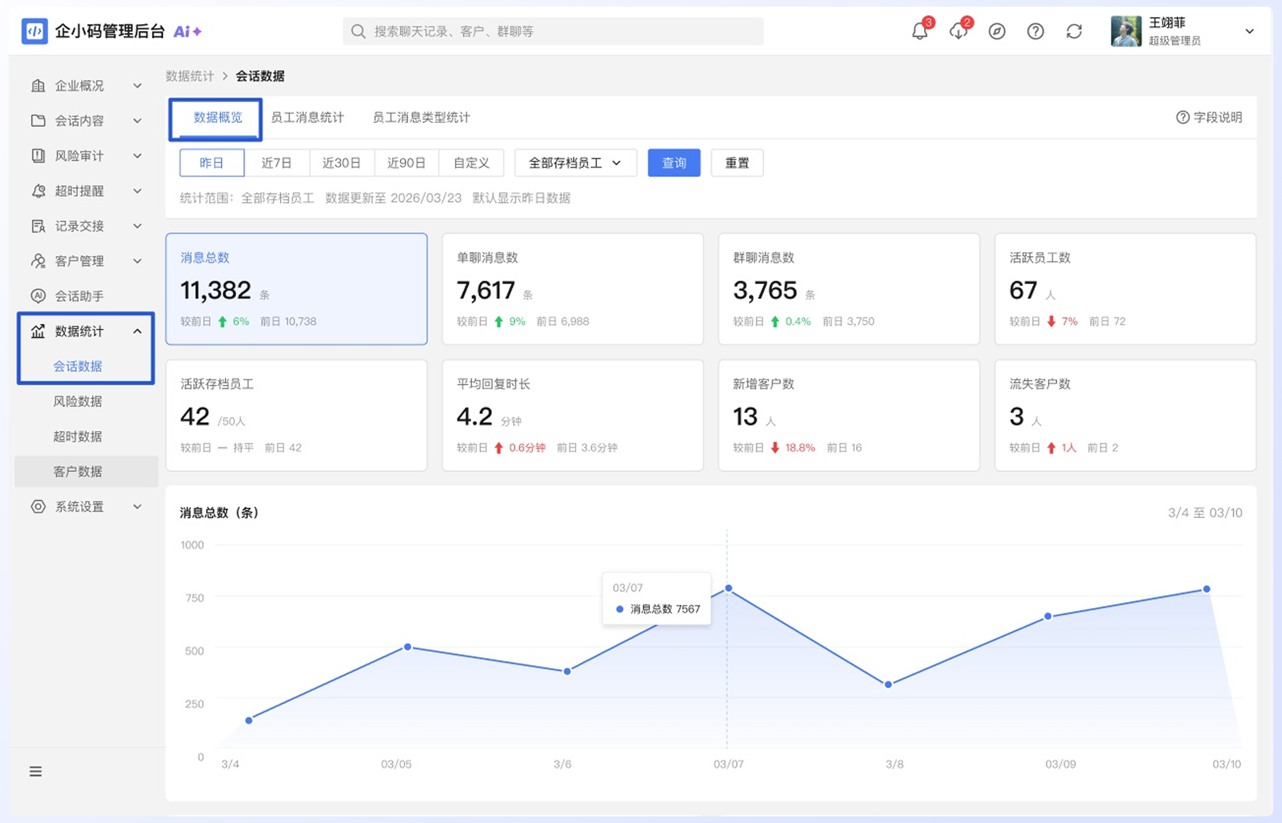Open the 全部存档员工 dropdown
The height and width of the screenshot is (823, 1282).
tap(575, 163)
